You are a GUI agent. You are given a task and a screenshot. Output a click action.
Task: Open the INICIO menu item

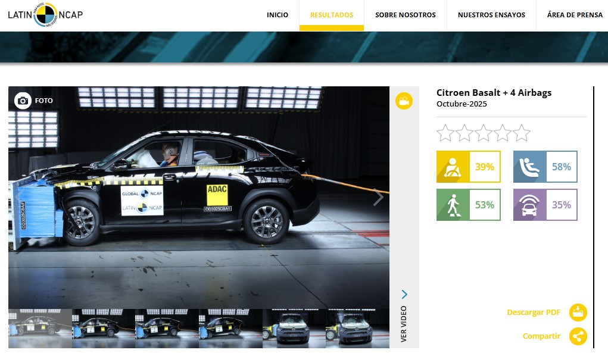(x=278, y=15)
